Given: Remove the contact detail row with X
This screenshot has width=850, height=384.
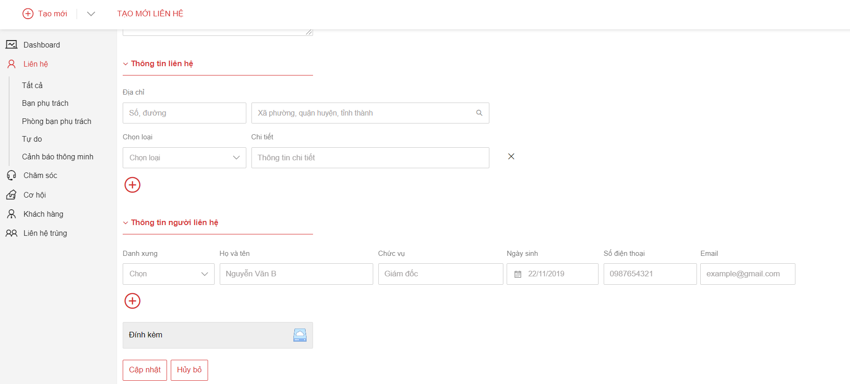Looking at the screenshot, I should tap(511, 157).
